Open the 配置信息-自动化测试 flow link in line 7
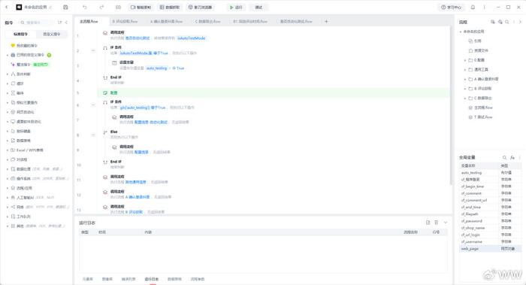 150,122
